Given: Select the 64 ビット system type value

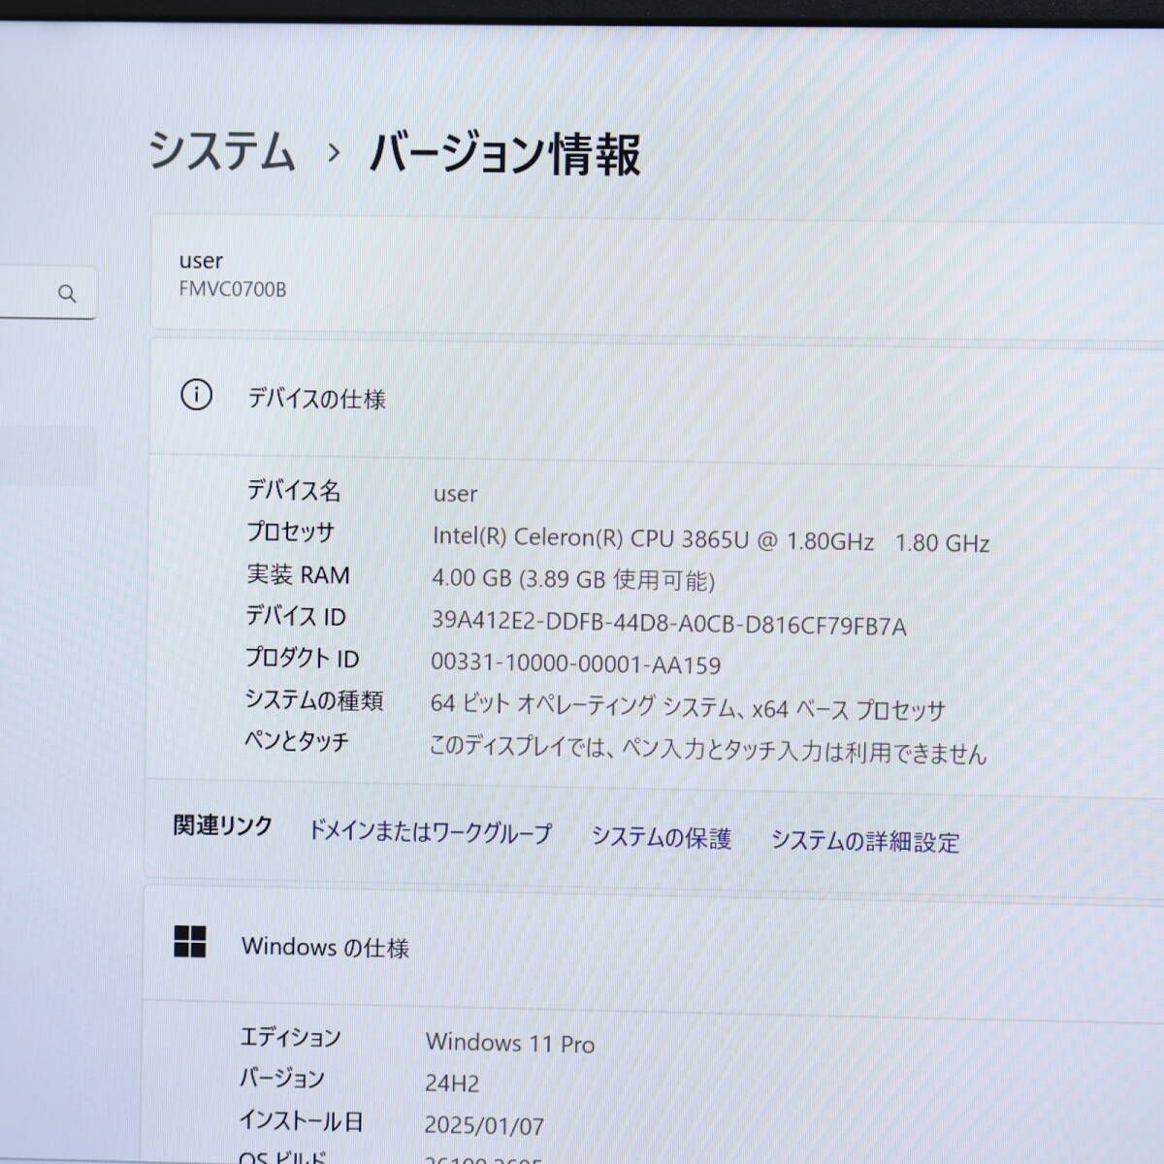Looking at the screenshot, I should tap(688, 707).
